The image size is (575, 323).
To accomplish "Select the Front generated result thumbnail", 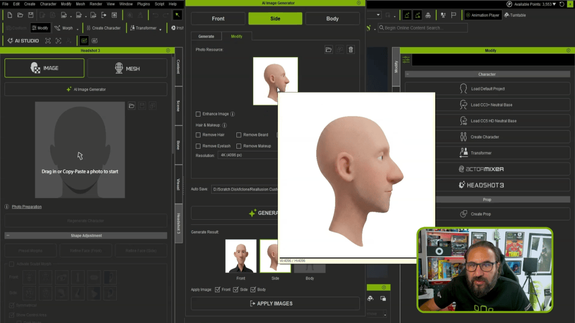I will pos(240,256).
